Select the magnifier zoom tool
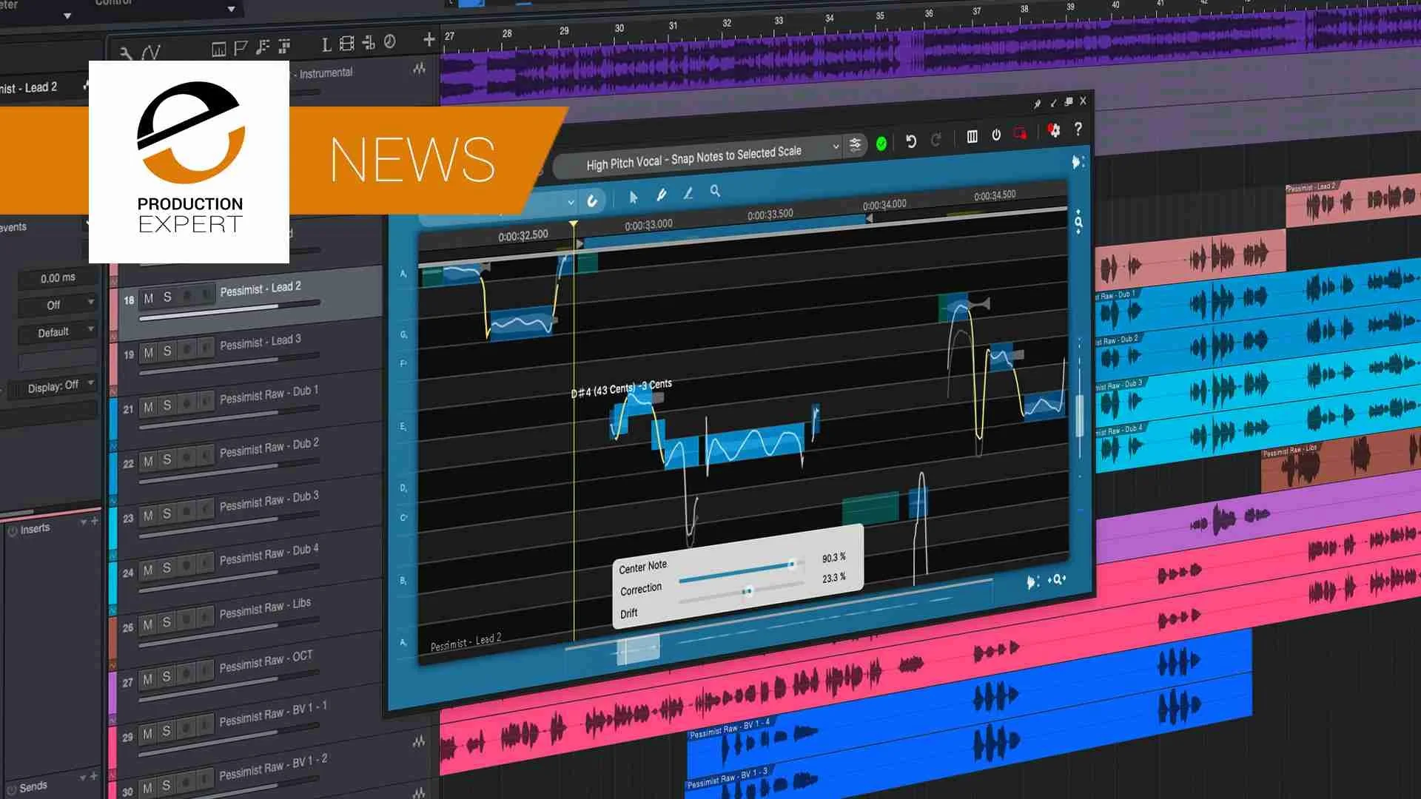Image resolution: width=1421 pixels, height=799 pixels. point(715,191)
